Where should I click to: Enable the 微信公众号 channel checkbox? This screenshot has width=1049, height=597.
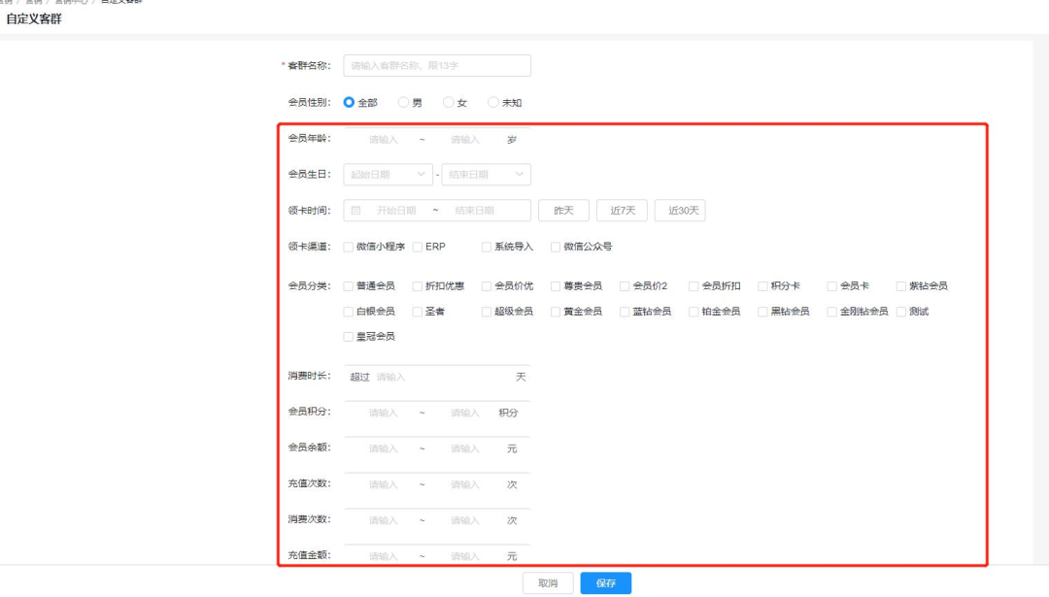(x=554, y=247)
